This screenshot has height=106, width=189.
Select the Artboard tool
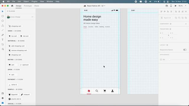[3, 44]
